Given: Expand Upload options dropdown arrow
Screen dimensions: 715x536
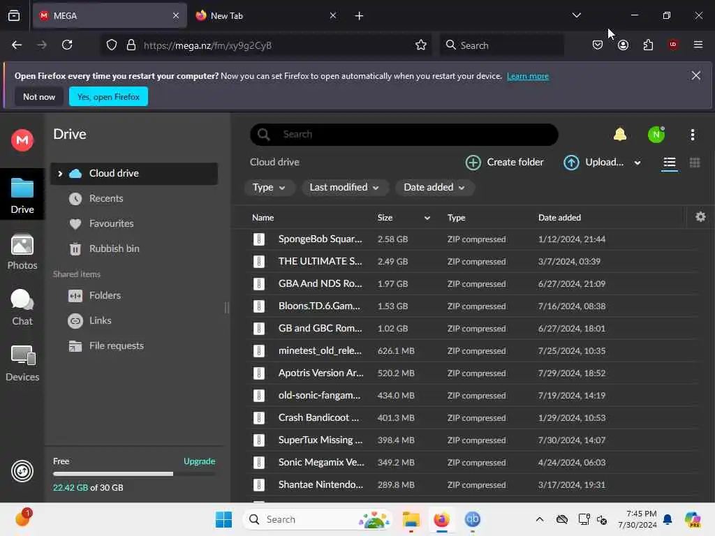Looking at the screenshot, I should click(637, 163).
